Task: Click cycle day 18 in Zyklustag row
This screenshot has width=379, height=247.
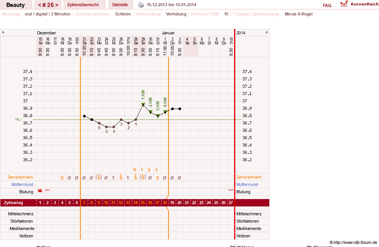Action: tap(165, 203)
